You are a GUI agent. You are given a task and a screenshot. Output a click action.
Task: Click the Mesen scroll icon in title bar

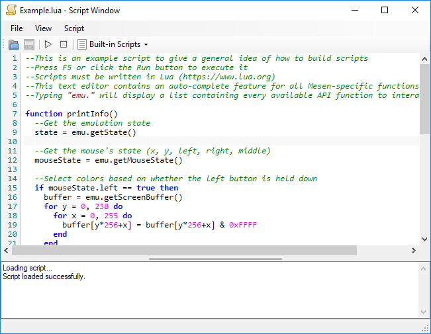click(x=11, y=10)
